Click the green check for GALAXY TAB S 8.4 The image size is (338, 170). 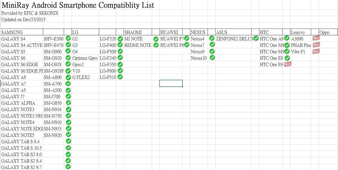(68, 141)
